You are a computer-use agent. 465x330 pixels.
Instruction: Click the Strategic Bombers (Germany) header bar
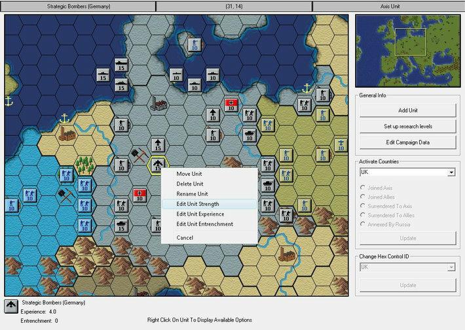point(79,7)
